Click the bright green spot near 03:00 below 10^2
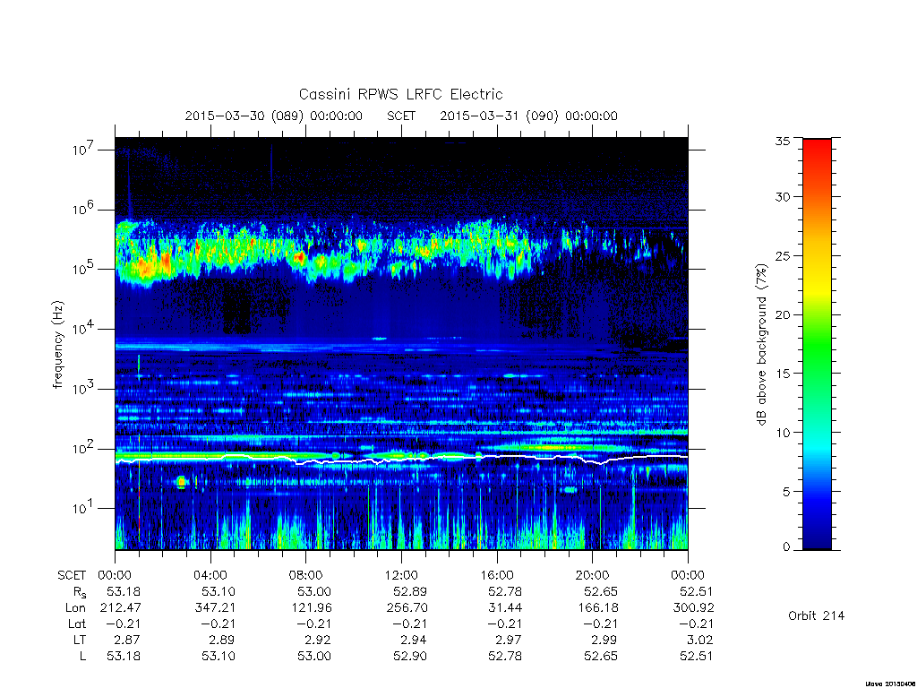The height and width of the screenshot is (688, 917). [181, 482]
